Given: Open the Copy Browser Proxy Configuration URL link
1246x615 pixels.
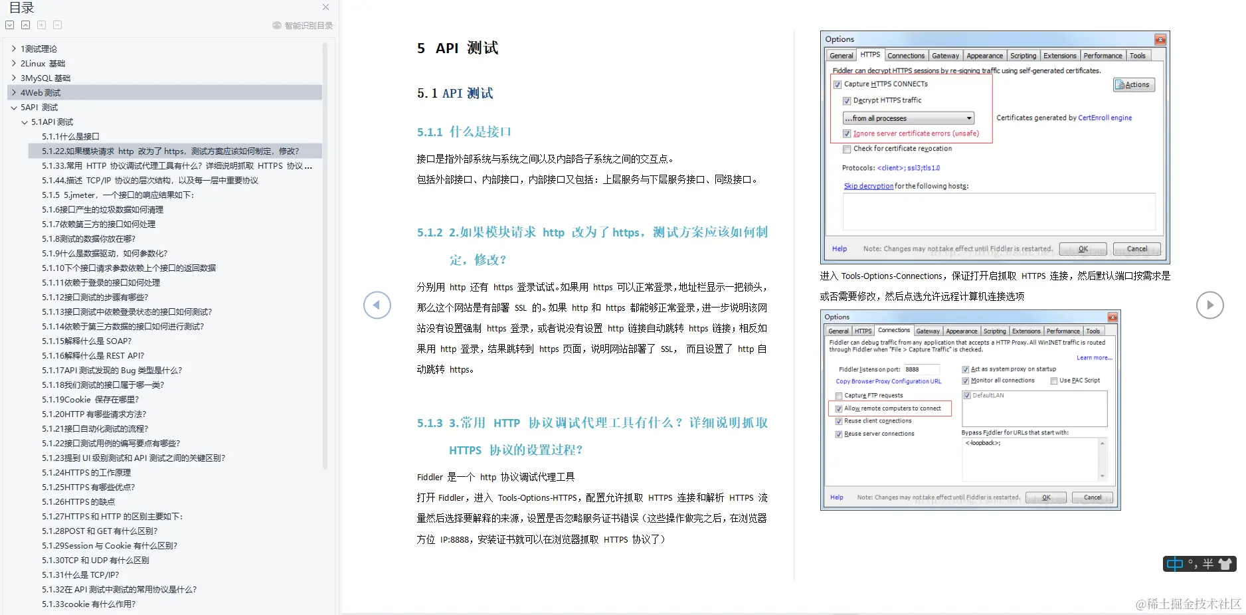Looking at the screenshot, I should pyautogui.click(x=888, y=381).
